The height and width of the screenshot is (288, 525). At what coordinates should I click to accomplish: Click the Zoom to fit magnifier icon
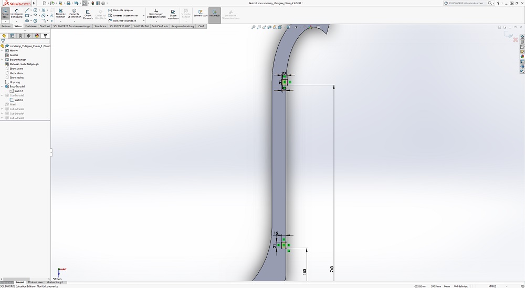coord(254,27)
